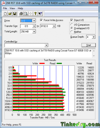Print results using the printer icon
Viewport: 100px width, 128px height.
[21, 14]
